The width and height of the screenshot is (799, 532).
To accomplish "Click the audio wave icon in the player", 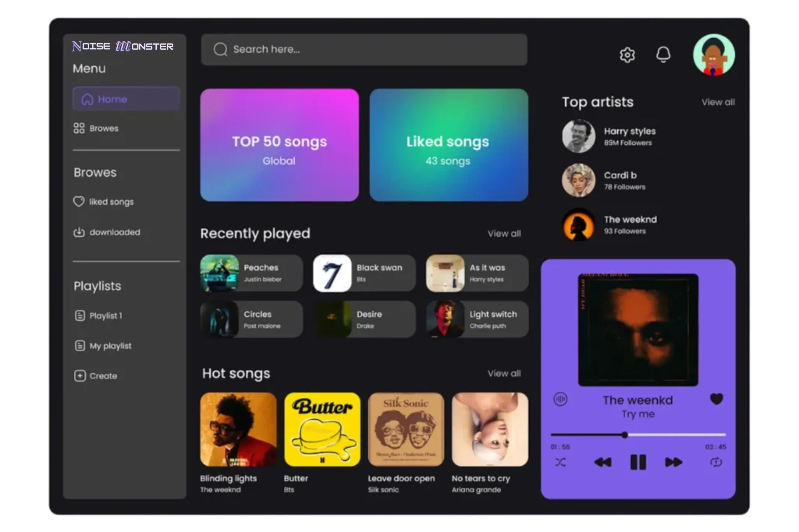I will pyautogui.click(x=561, y=399).
